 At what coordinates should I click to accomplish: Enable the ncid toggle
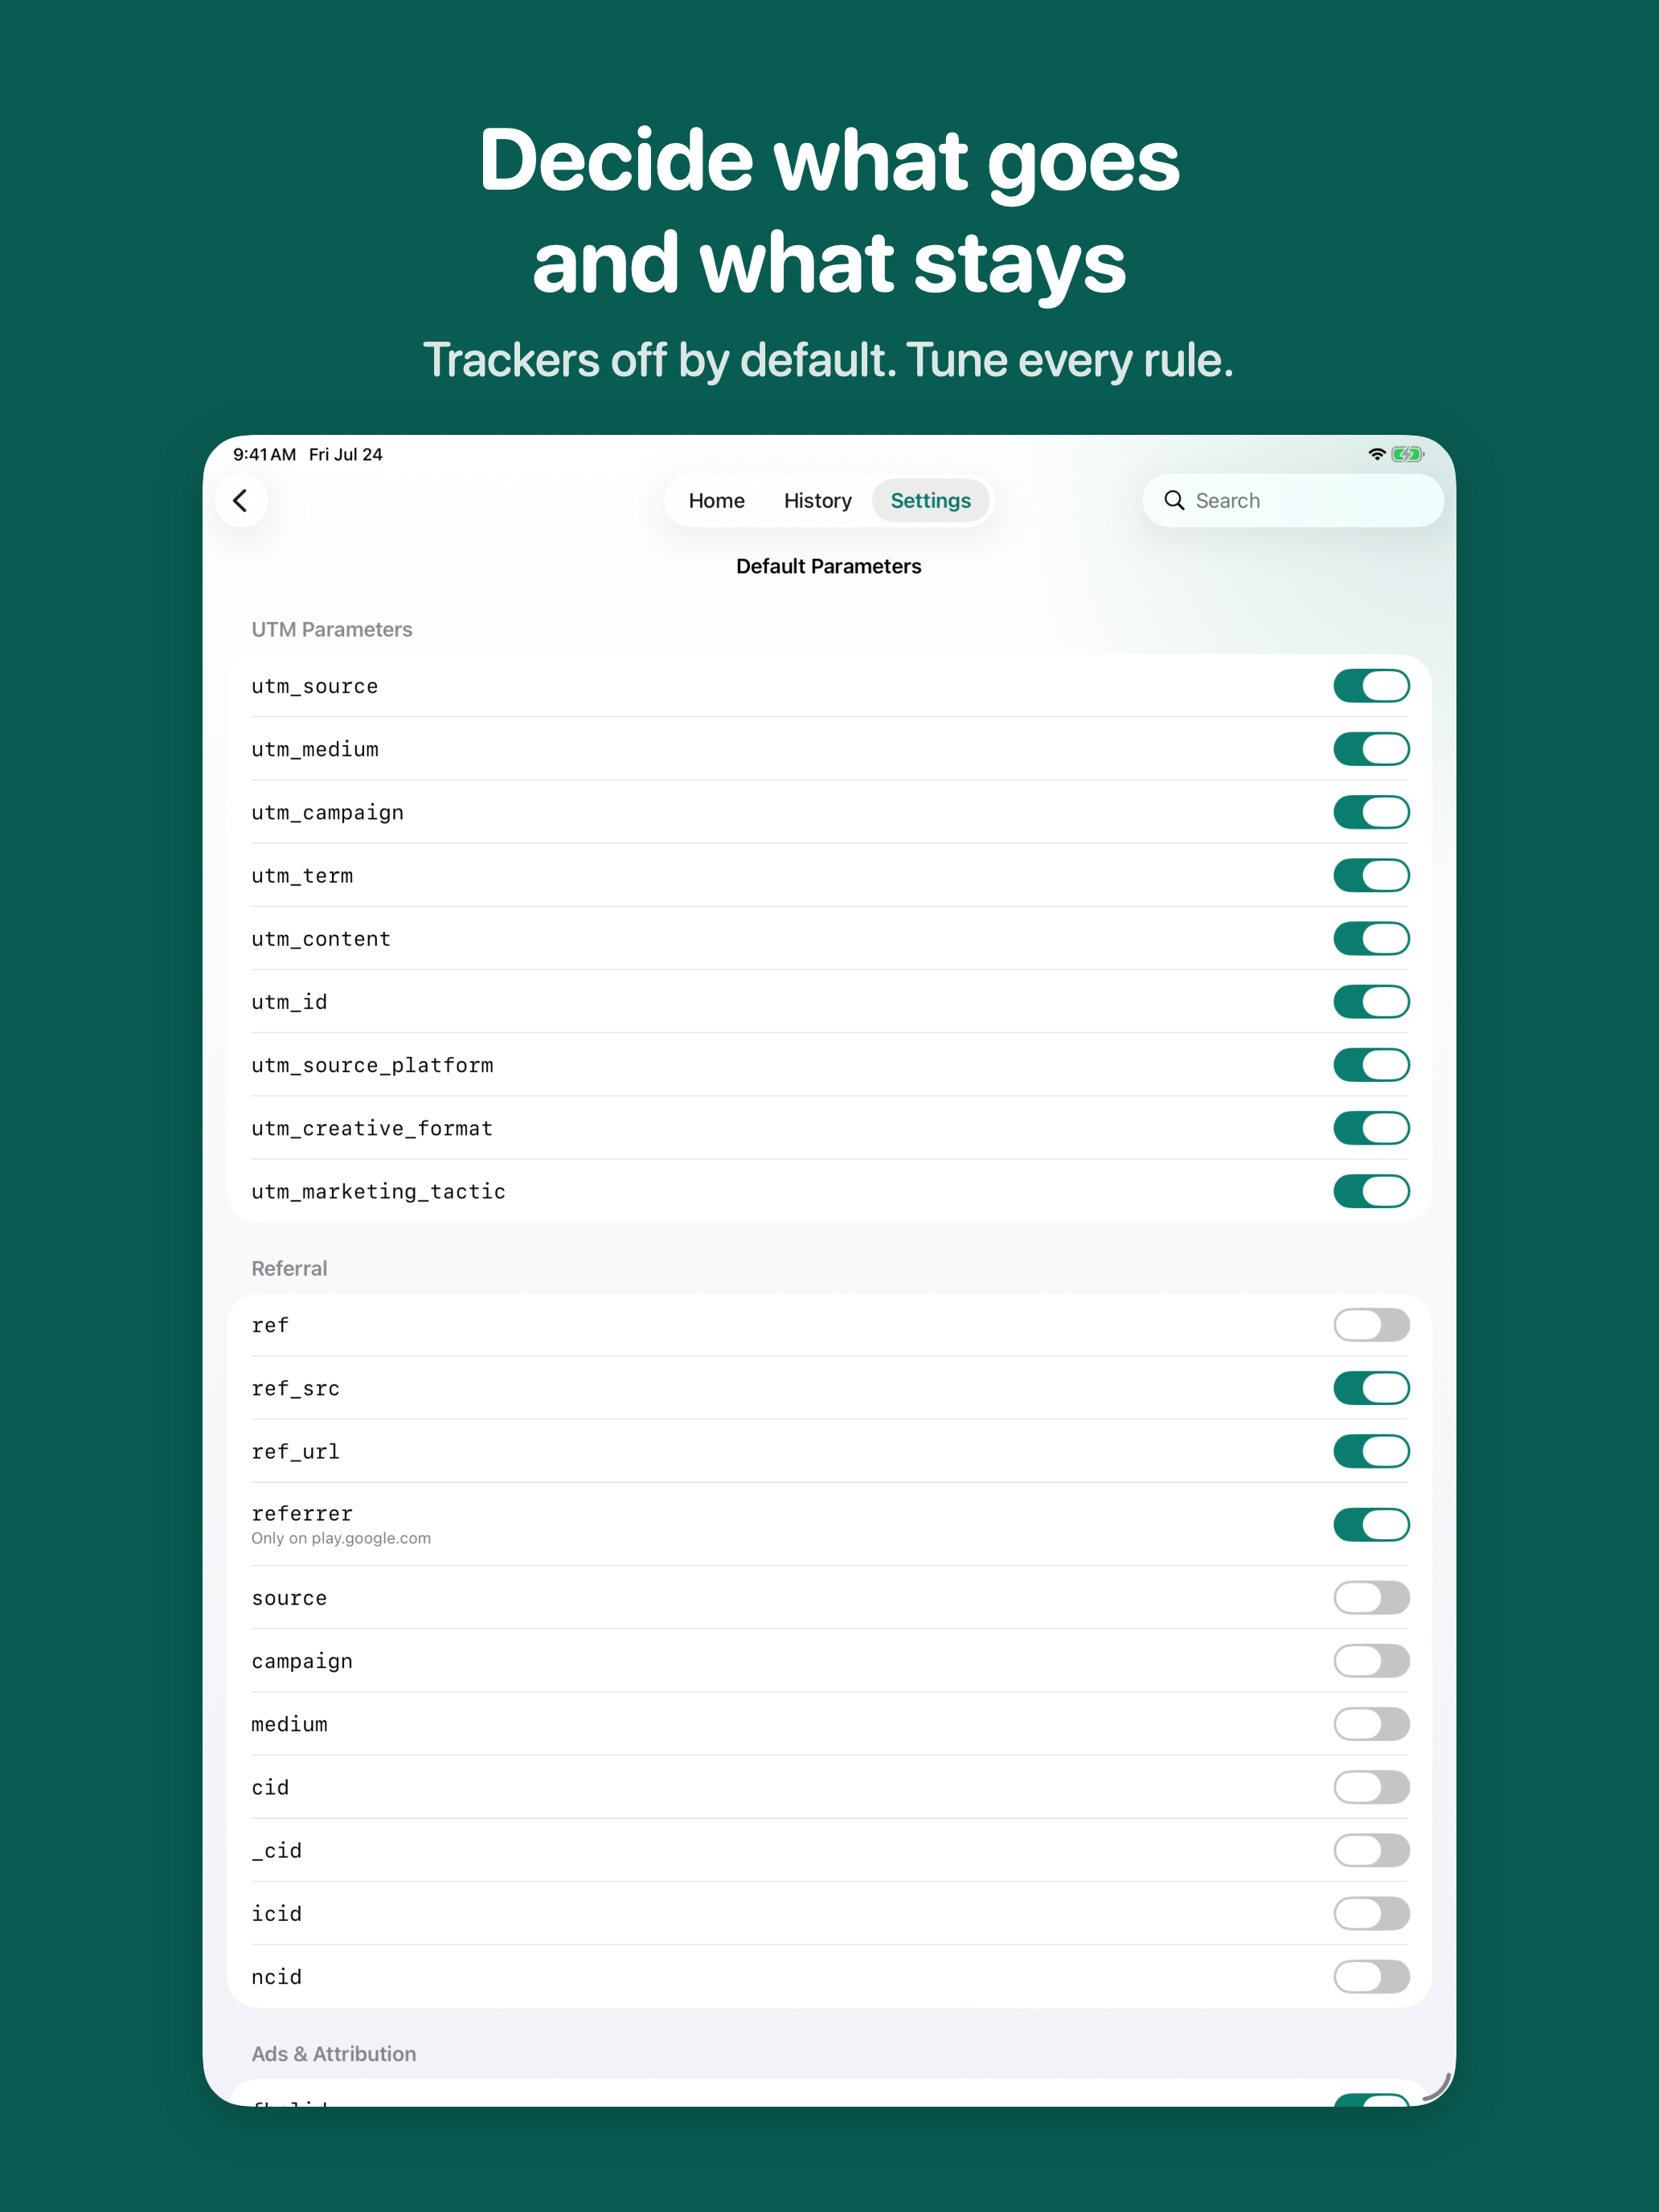pos(1371,1976)
